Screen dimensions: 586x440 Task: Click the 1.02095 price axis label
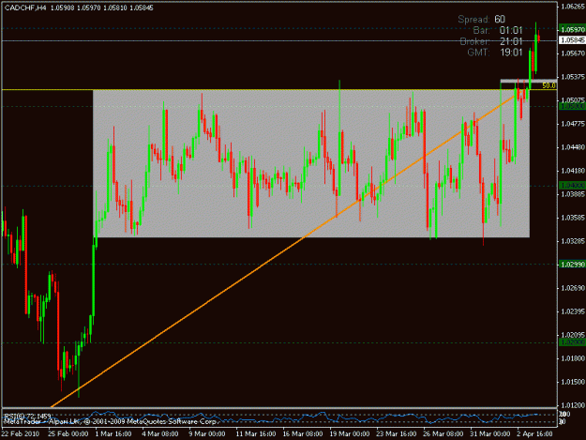[573, 335]
